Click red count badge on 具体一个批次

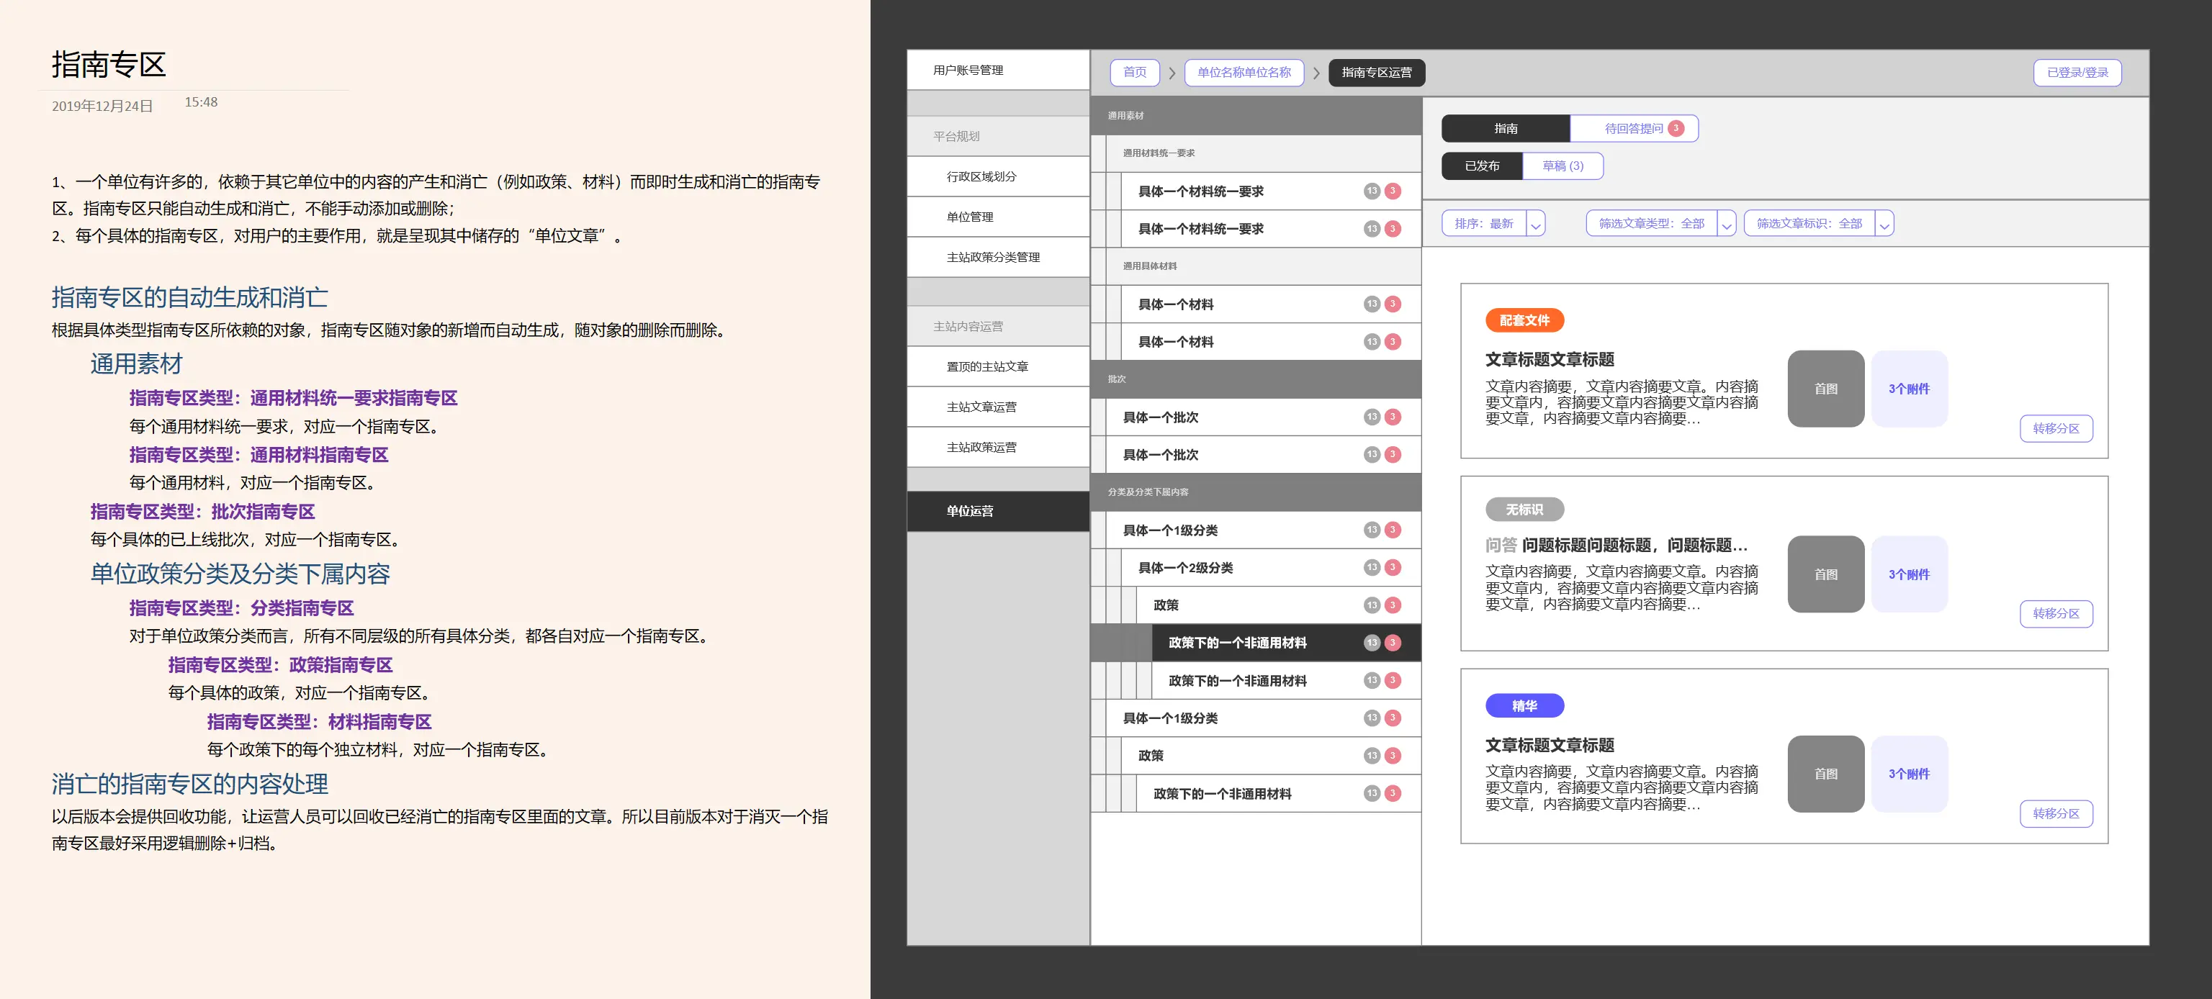tap(1393, 417)
